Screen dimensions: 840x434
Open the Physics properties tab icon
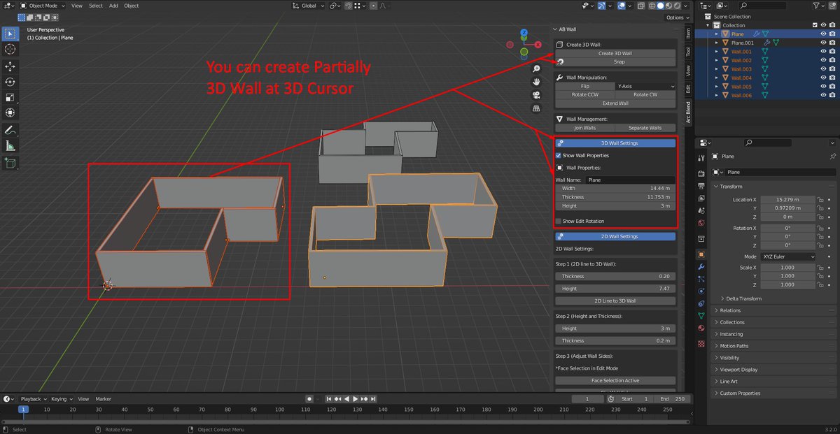[701, 291]
